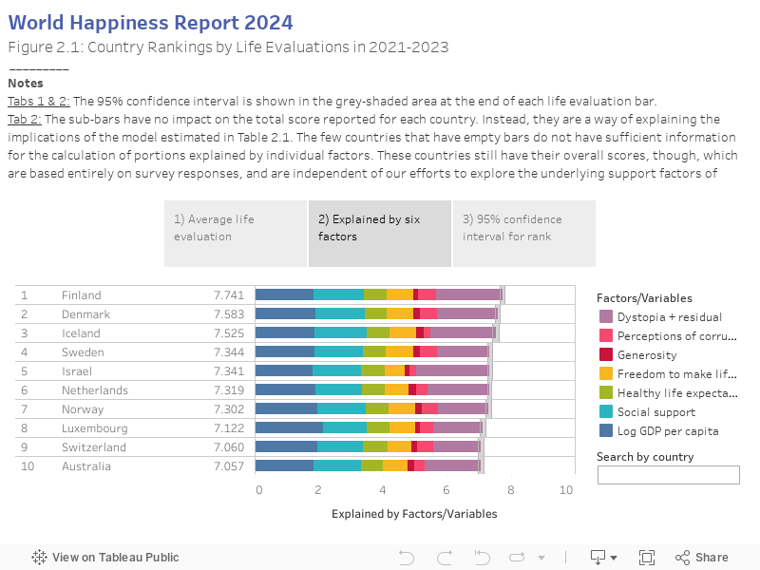Viewport: 760px width, 570px height.
Task: Click the Tableau logo icon in footer
Action: click(39, 558)
